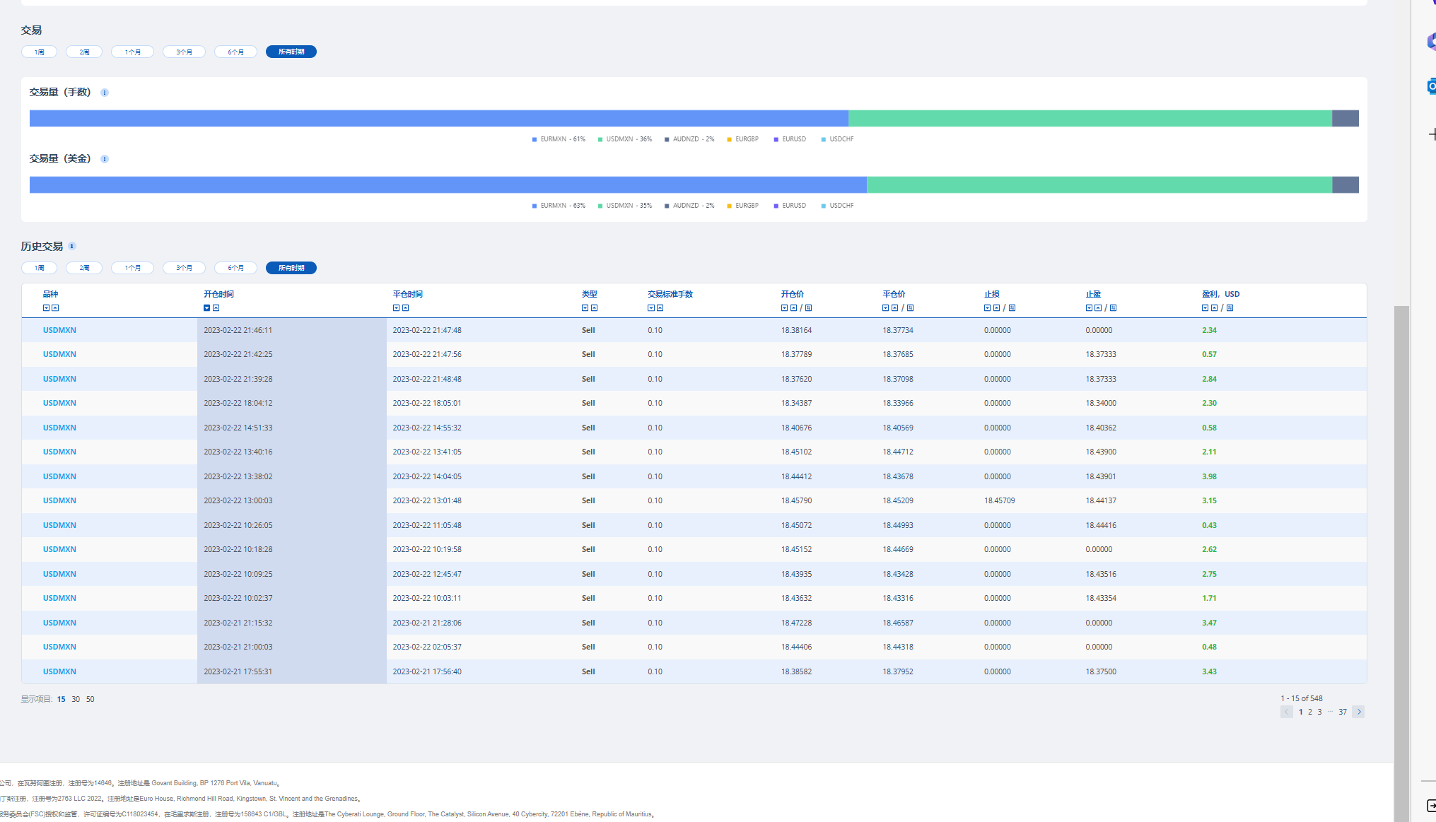
Task: Click filter icon under 止损 column
Action: pyautogui.click(x=1012, y=308)
